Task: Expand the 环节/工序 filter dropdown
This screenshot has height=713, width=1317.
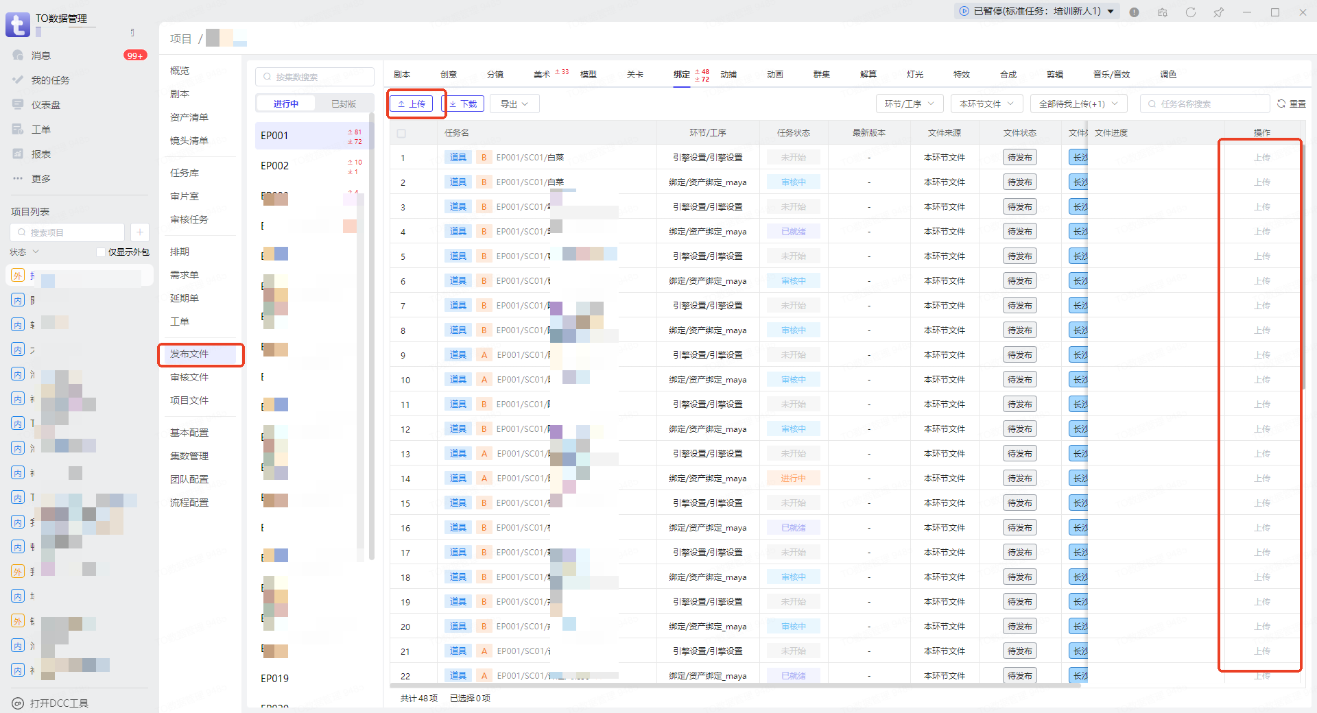Action: tap(909, 104)
